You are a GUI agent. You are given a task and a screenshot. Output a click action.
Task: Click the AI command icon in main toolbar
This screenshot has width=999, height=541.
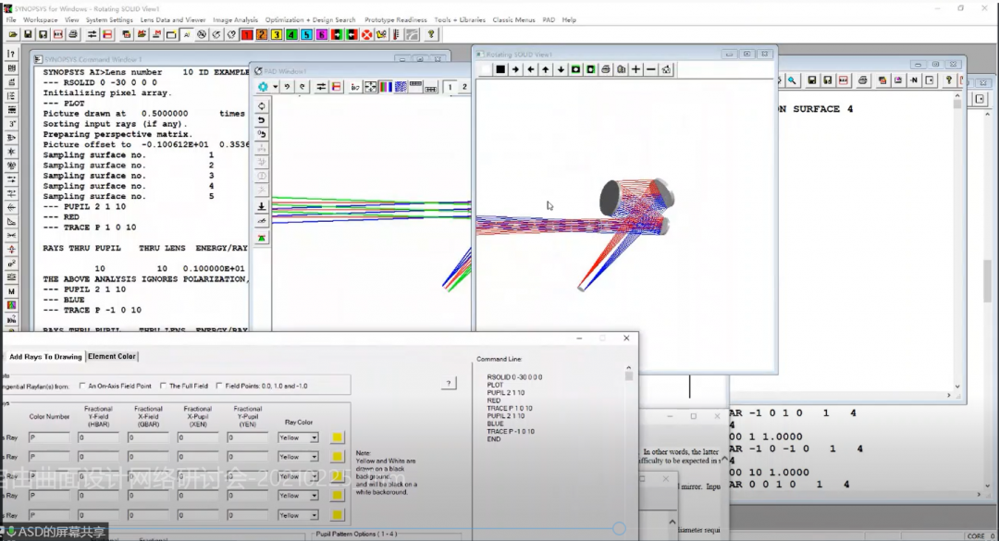[x=187, y=34]
